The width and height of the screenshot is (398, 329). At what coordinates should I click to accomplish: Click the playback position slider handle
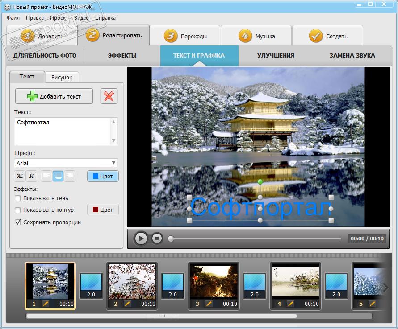[x=171, y=239]
